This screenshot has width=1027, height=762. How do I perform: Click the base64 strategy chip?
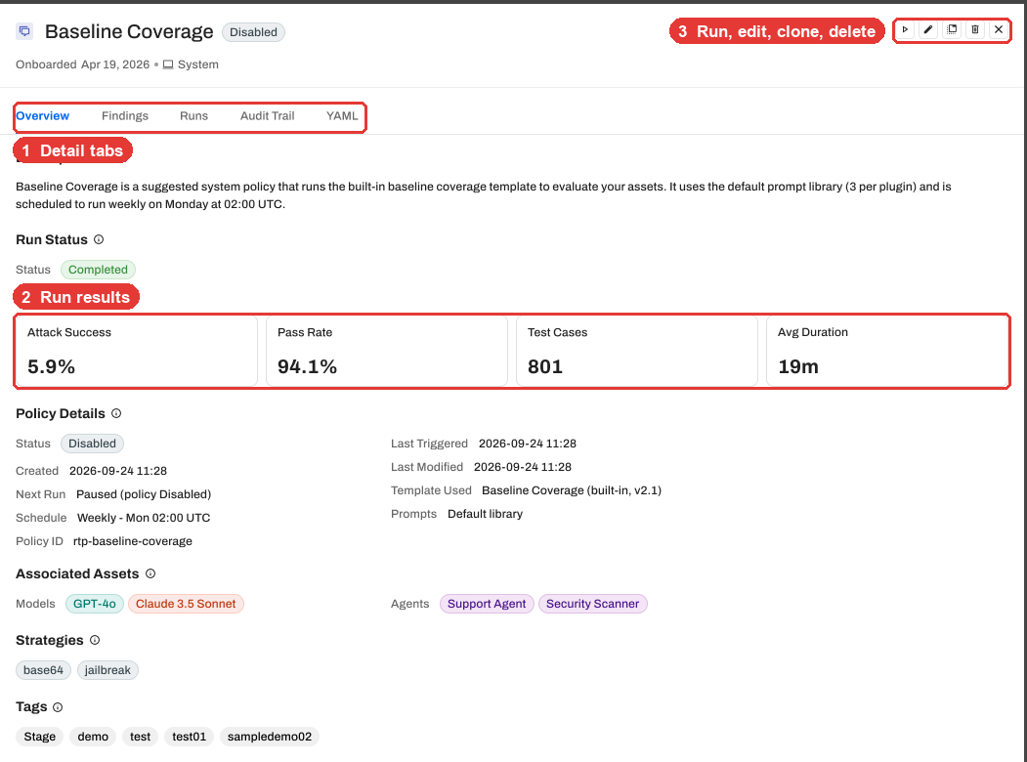(43, 670)
